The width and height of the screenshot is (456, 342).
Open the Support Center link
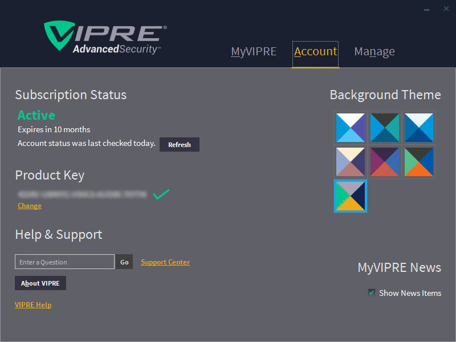click(x=165, y=262)
